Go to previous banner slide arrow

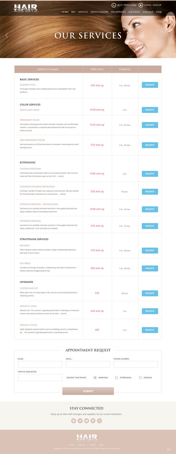7,35
